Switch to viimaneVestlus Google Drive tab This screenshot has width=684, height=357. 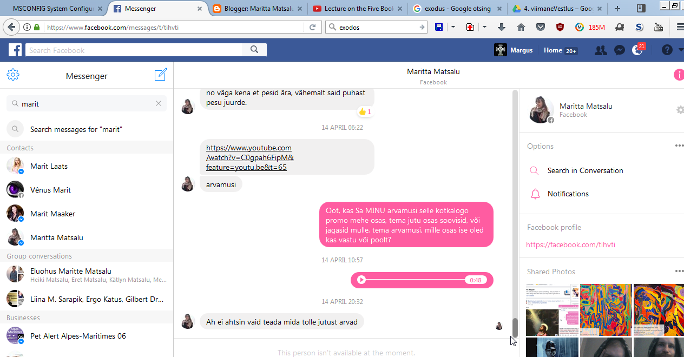click(558, 8)
